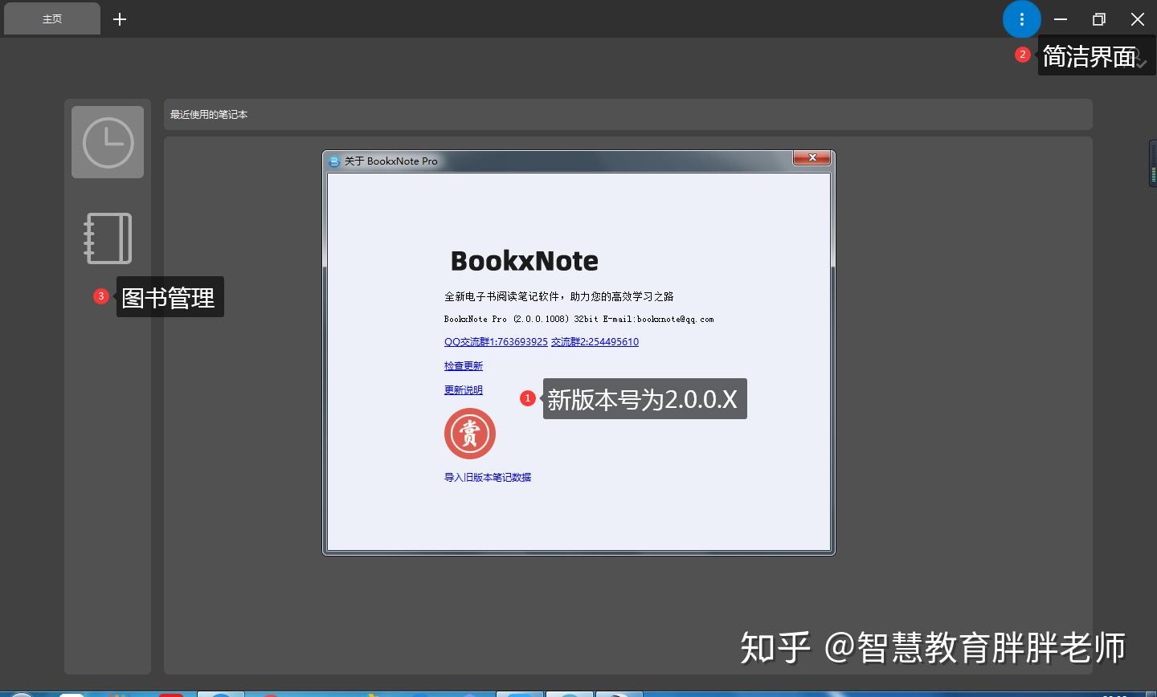Click the BookxNote logo in the dialog title bar
Image resolution: width=1157 pixels, height=697 pixels.
(x=334, y=161)
